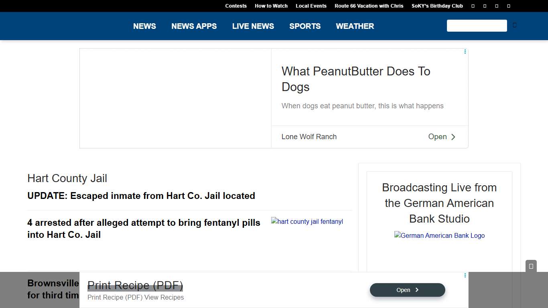Image resolution: width=548 pixels, height=308 pixels.
Task: Focus the search input field in the header
Action: point(477,26)
